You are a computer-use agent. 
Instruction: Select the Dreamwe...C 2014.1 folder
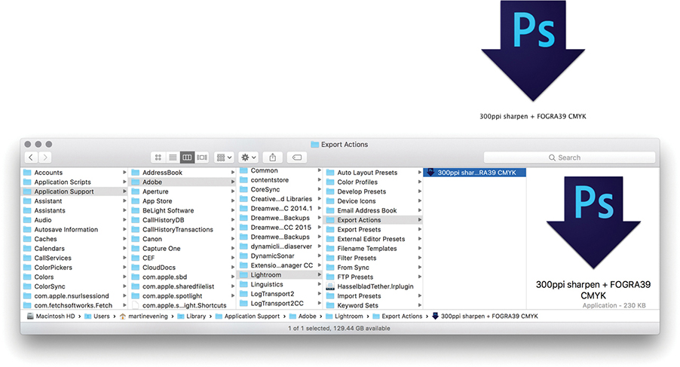point(280,209)
